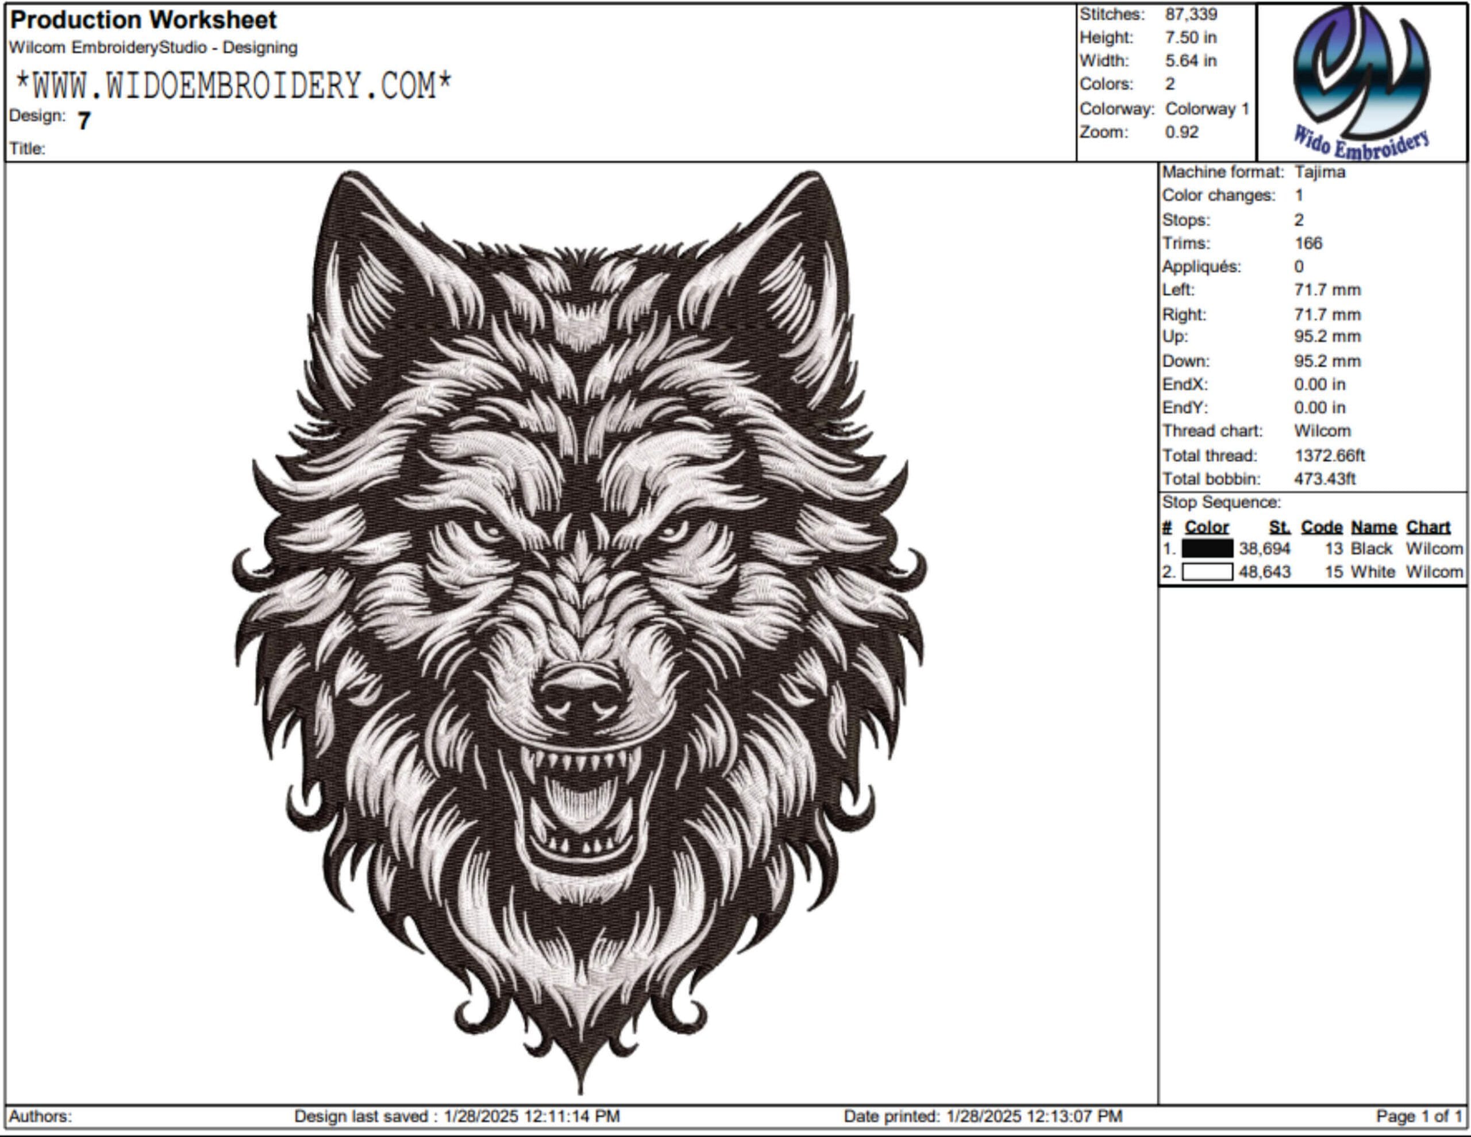Screen dimensions: 1471x1137
Task: Click the Stitches value 87,339
Action: tap(1191, 14)
